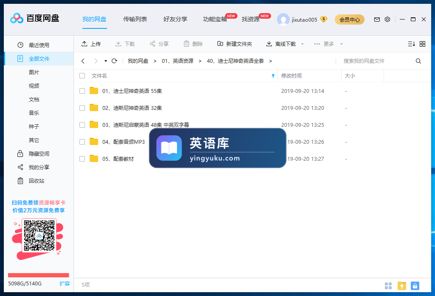Select 图片 category in sidebar
Image resolution: width=435 pixels, height=296 pixels.
[x=34, y=72]
